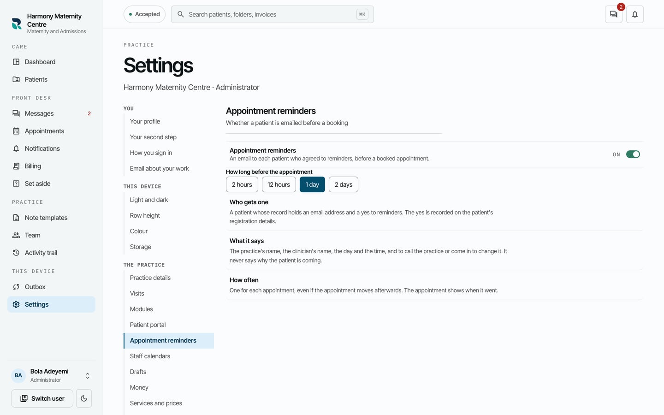Open Billing receipt icon
664x415 pixels.
pyautogui.click(x=16, y=166)
